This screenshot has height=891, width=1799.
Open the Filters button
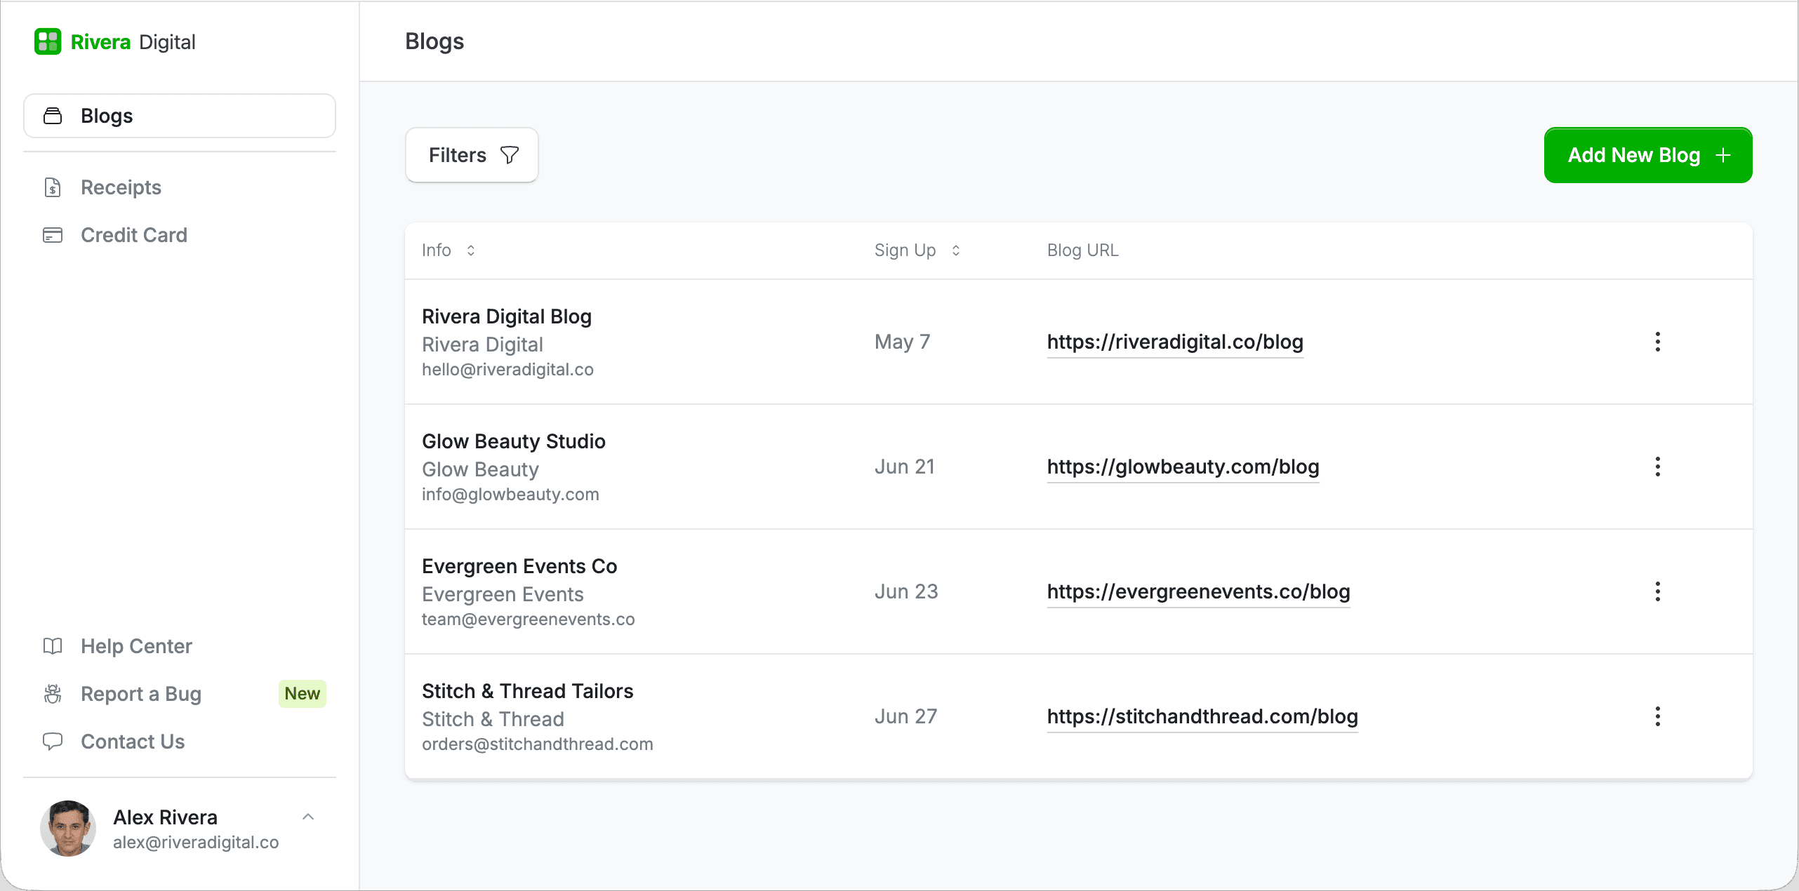coord(472,155)
